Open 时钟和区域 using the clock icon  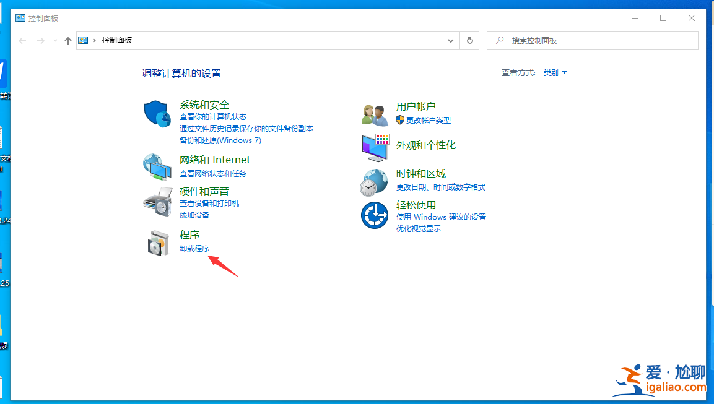(374, 181)
